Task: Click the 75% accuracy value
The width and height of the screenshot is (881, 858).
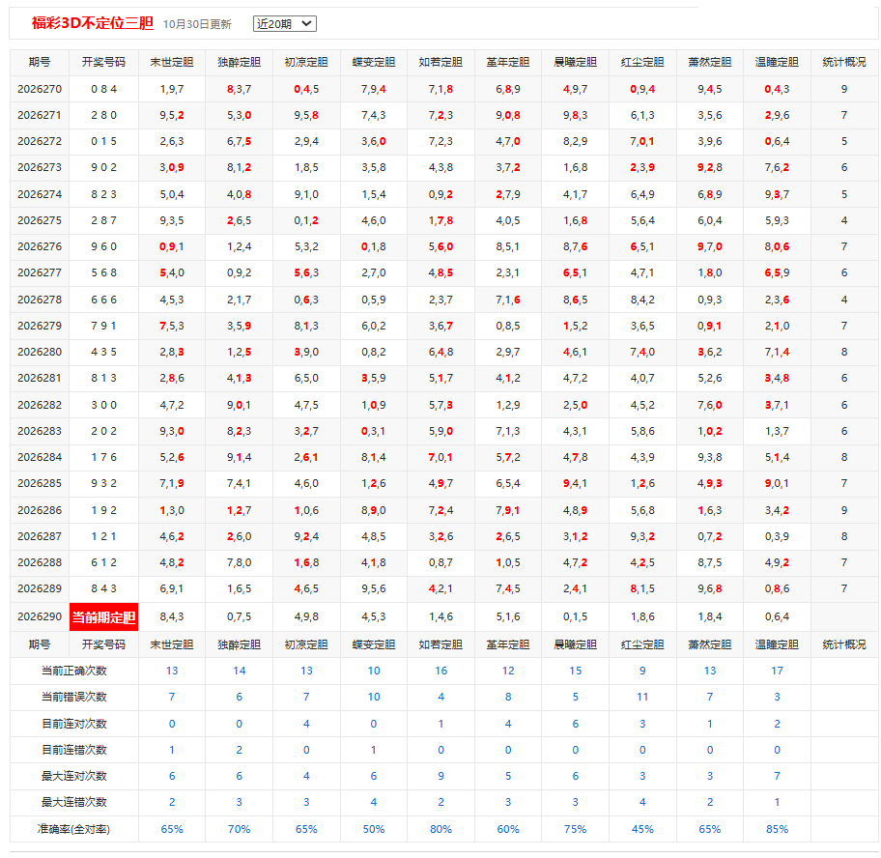Action: point(576,829)
